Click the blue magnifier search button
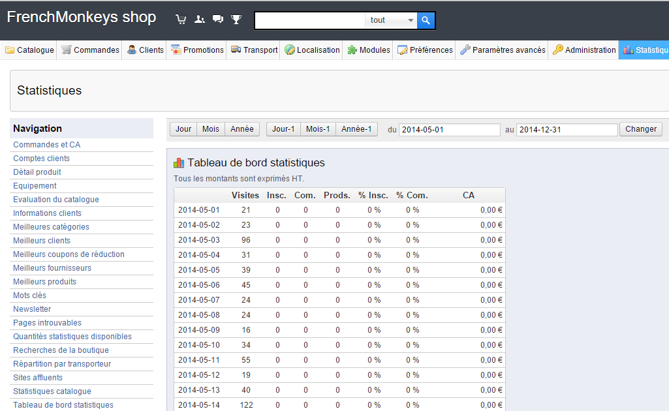 tap(426, 20)
